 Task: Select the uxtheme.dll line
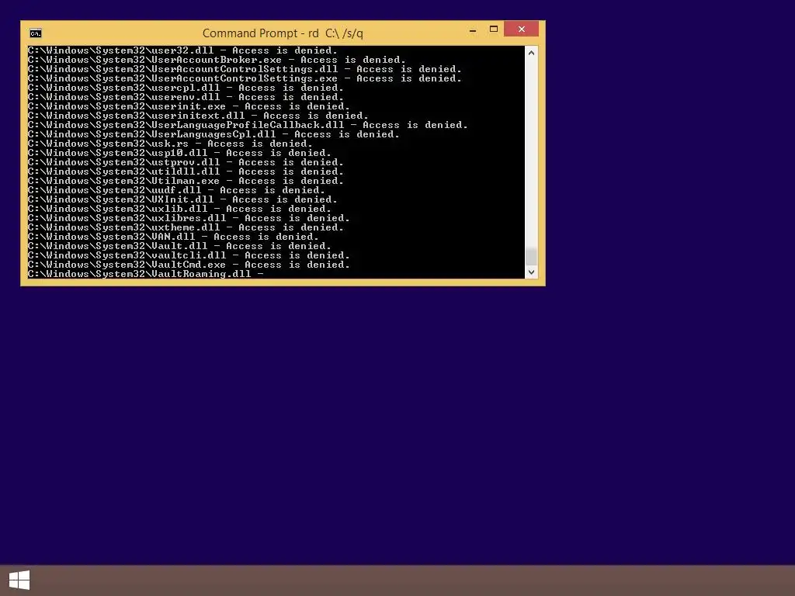pos(186,227)
